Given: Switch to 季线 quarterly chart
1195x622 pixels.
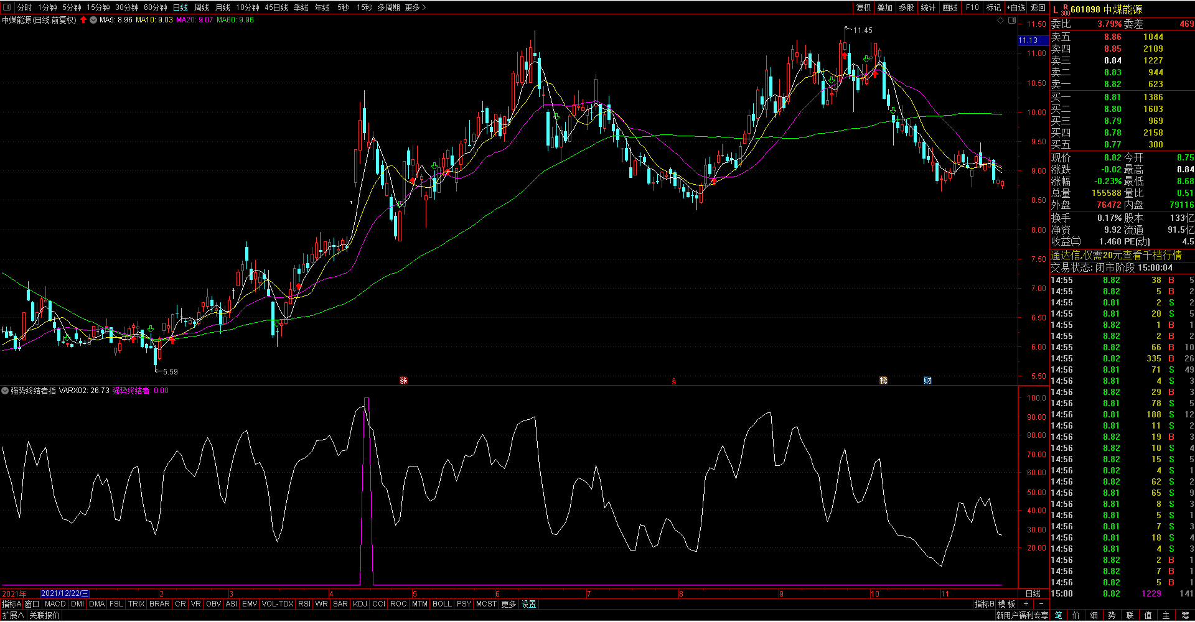Looking at the screenshot, I should (301, 7).
